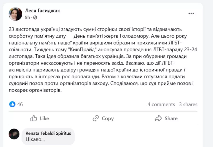Image resolution: width=213 pixels, height=147 pixels.
Task: Open Леся Гасиджак's profile name link
Action: (x=43, y=11)
